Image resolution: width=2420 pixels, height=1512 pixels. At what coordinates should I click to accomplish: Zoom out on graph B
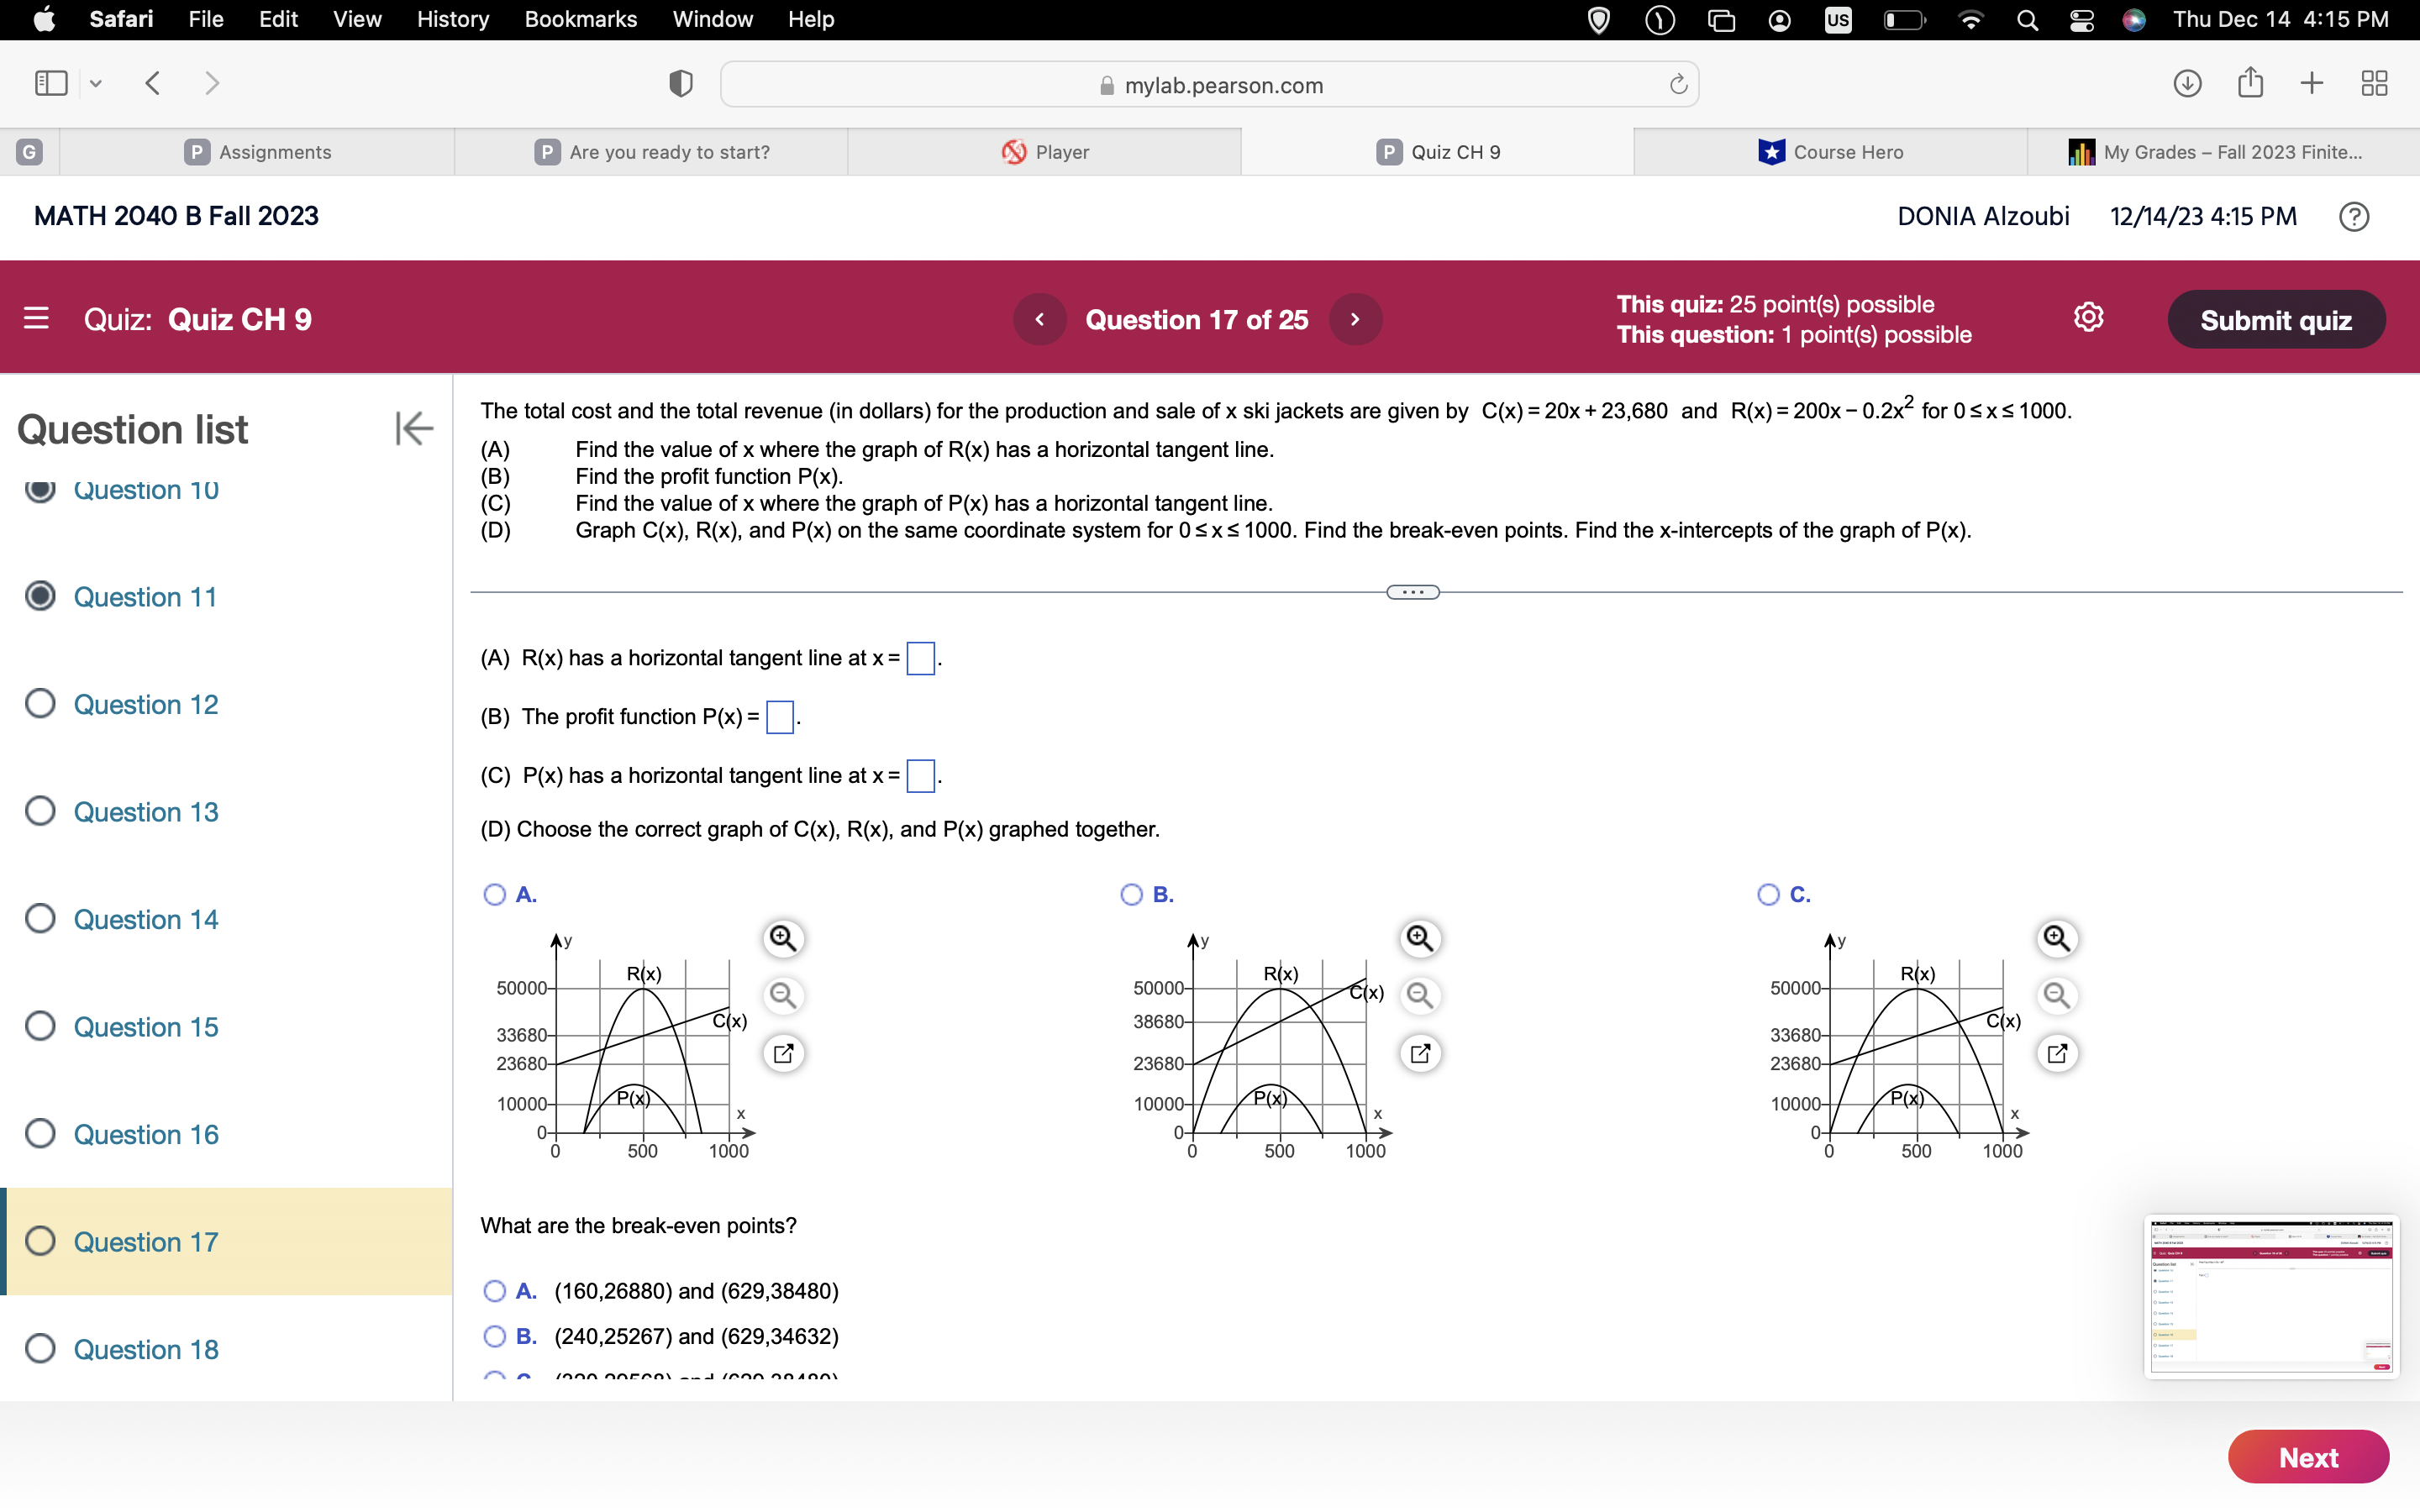(x=1420, y=995)
